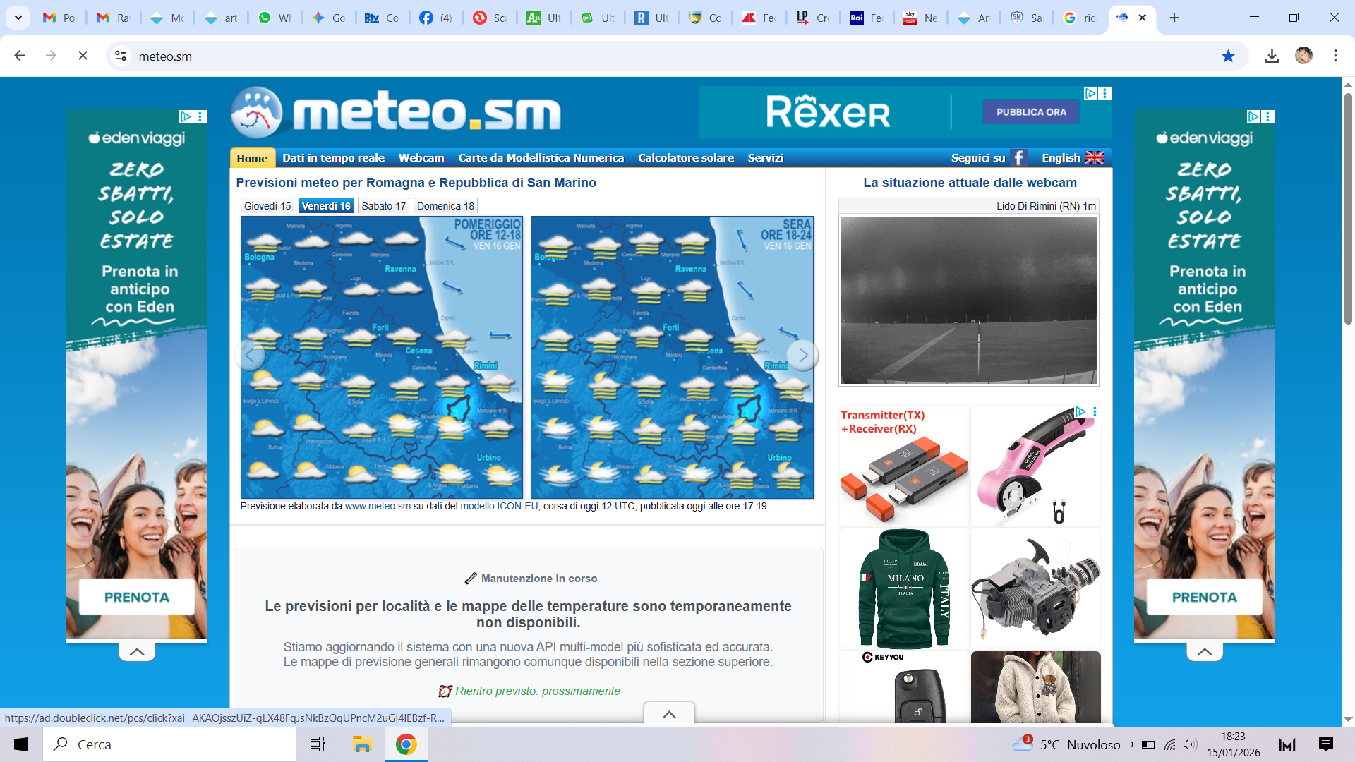Click the modello ICON-EU link

[x=499, y=507]
